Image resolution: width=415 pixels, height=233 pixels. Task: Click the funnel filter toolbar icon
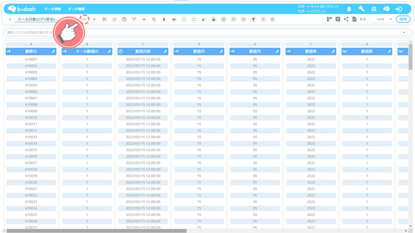point(253,20)
